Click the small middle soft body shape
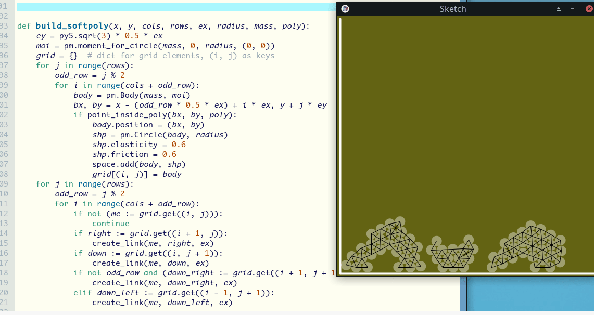This screenshot has width=594, height=315. [454, 255]
